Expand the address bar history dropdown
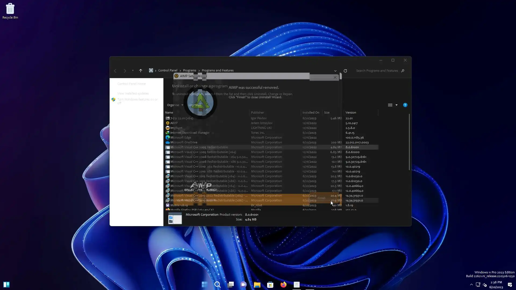Screen dimensions: 516x290 click(x=335, y=71)
